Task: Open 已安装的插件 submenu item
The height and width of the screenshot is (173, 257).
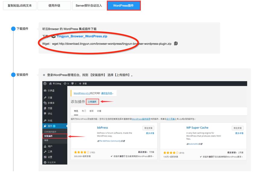Action: click(x=50, y=132)
